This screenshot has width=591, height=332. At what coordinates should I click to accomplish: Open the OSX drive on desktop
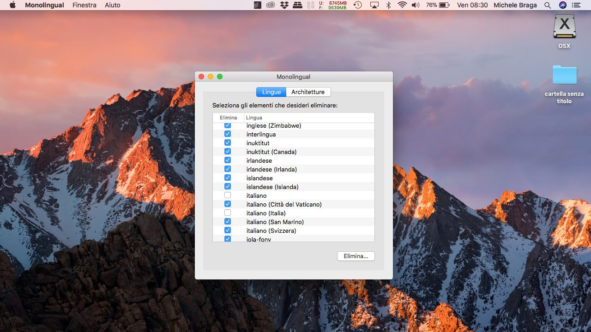click(x=564, y=27)
